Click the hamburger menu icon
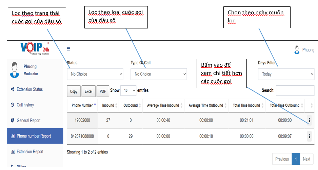This screenshot has height=170, width=318. pyautogui.click(x=68, y=49)
